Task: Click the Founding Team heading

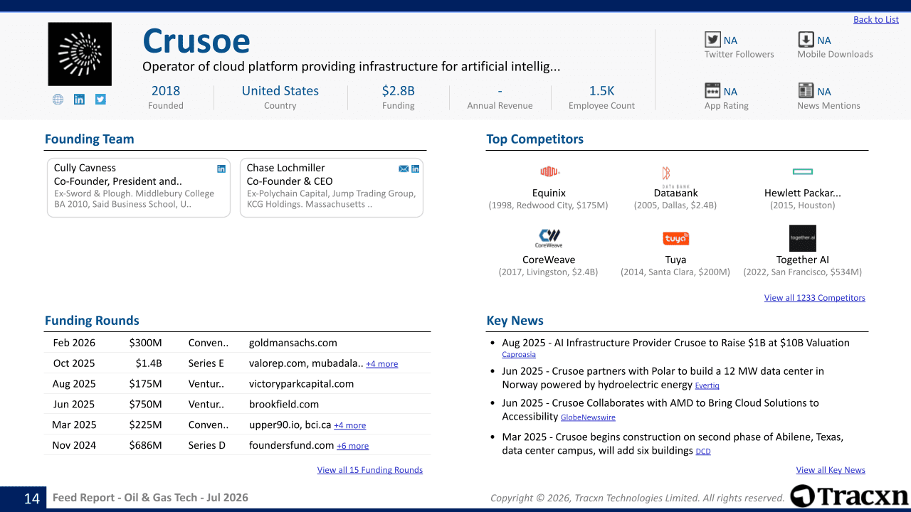Action: [x=90, y=139]
